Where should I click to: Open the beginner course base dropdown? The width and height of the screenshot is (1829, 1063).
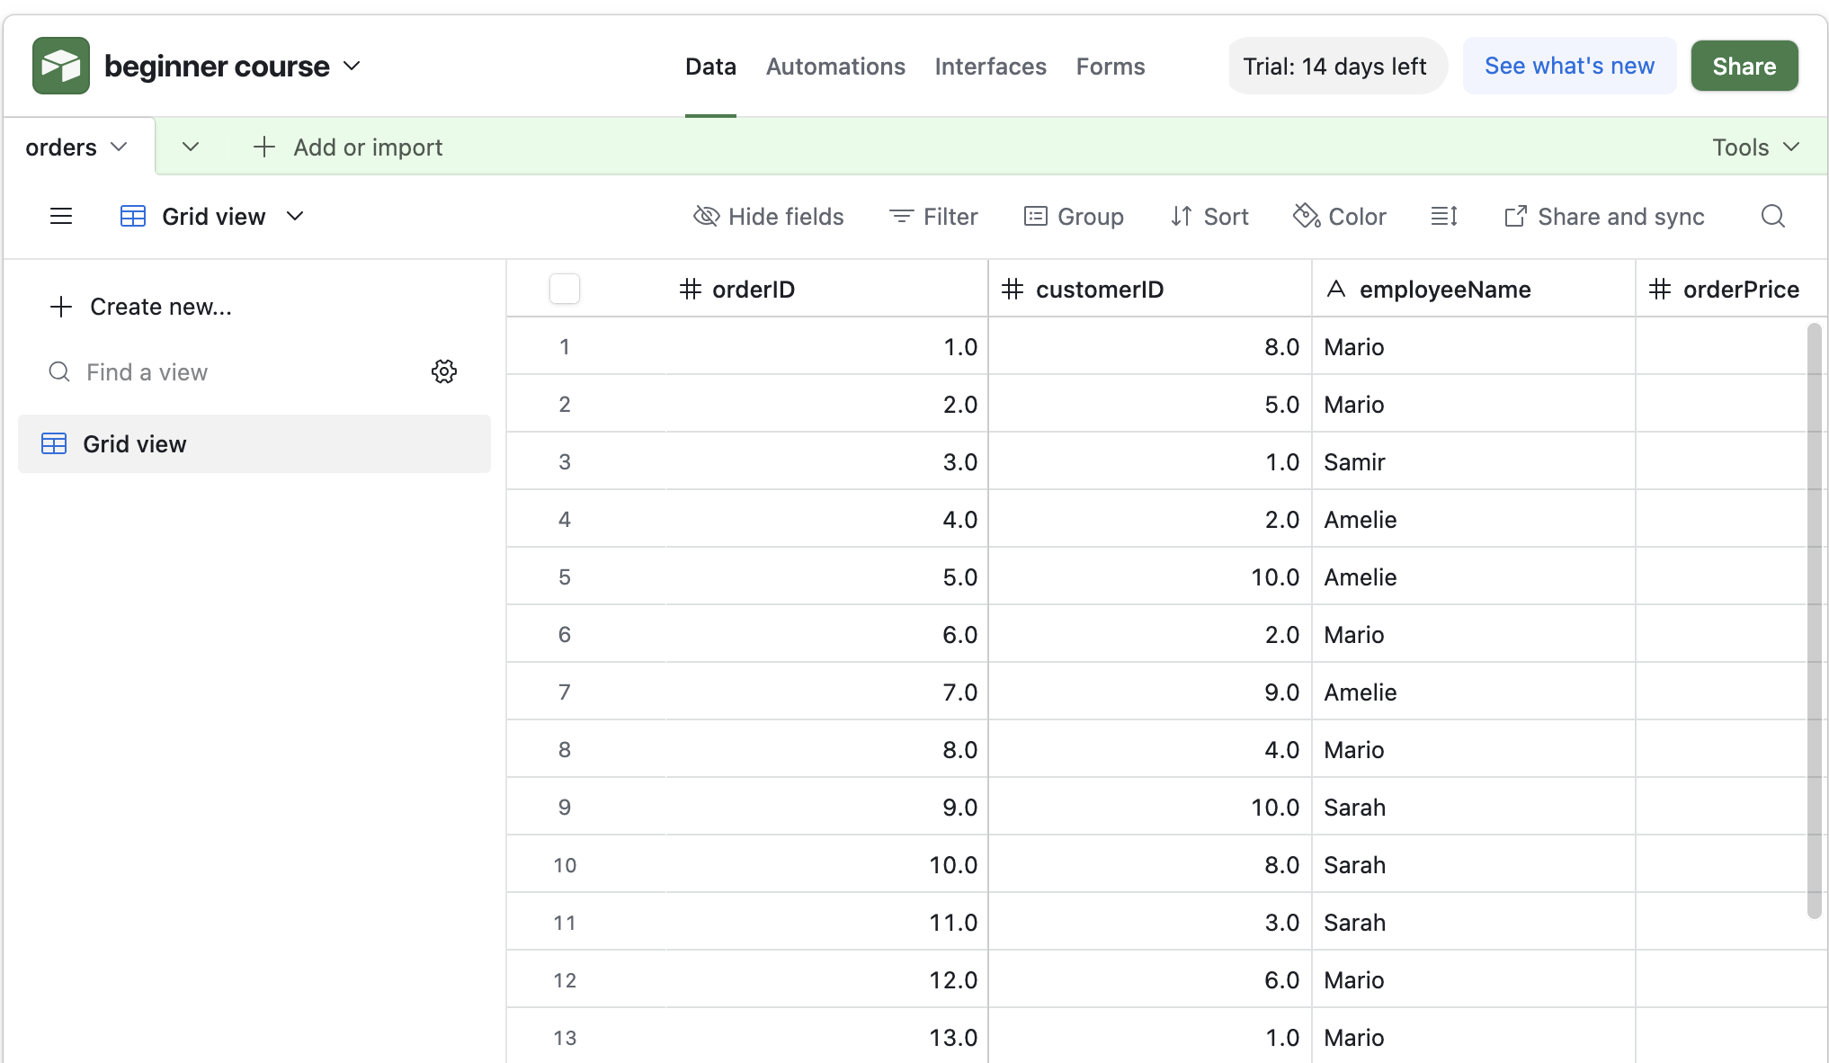tap(352, 66)
